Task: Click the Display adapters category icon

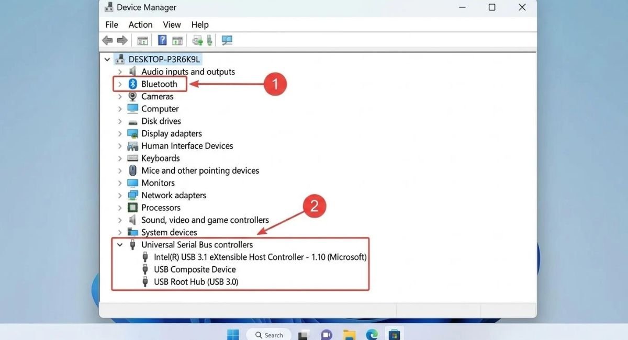Action: point(132,133)
